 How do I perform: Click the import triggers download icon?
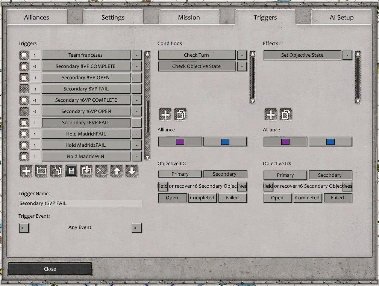tap(86, 171)
